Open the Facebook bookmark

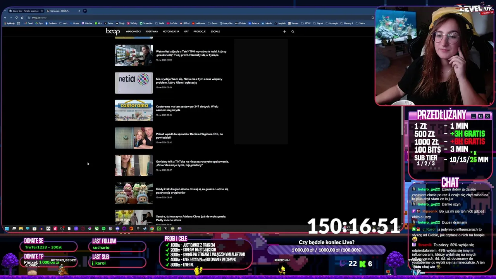click(x=51, y=23)
